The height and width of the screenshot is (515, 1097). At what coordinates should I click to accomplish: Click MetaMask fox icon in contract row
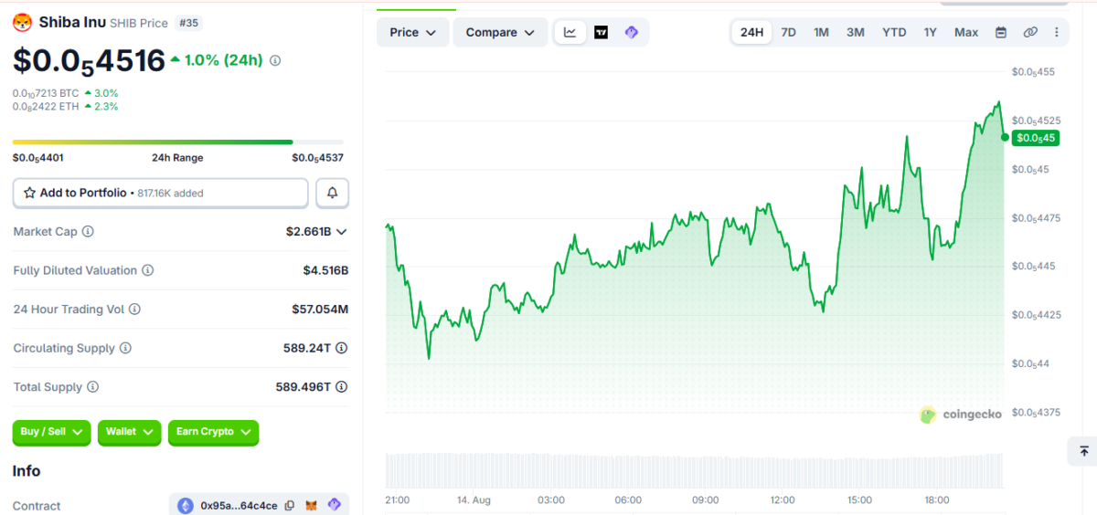point(313,505)
